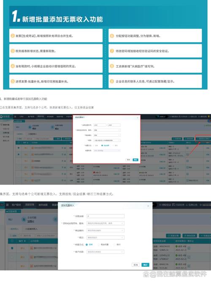
Task: Click the 含税金额 input in lower dialog
Action: [105, 216]
